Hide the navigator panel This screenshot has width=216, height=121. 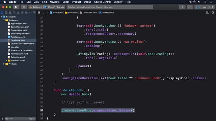pyautogui.click(x=198, y=7)
